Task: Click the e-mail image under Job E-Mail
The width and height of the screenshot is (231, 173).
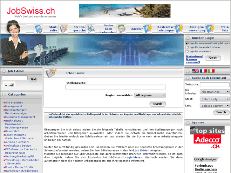Action: 9,85
